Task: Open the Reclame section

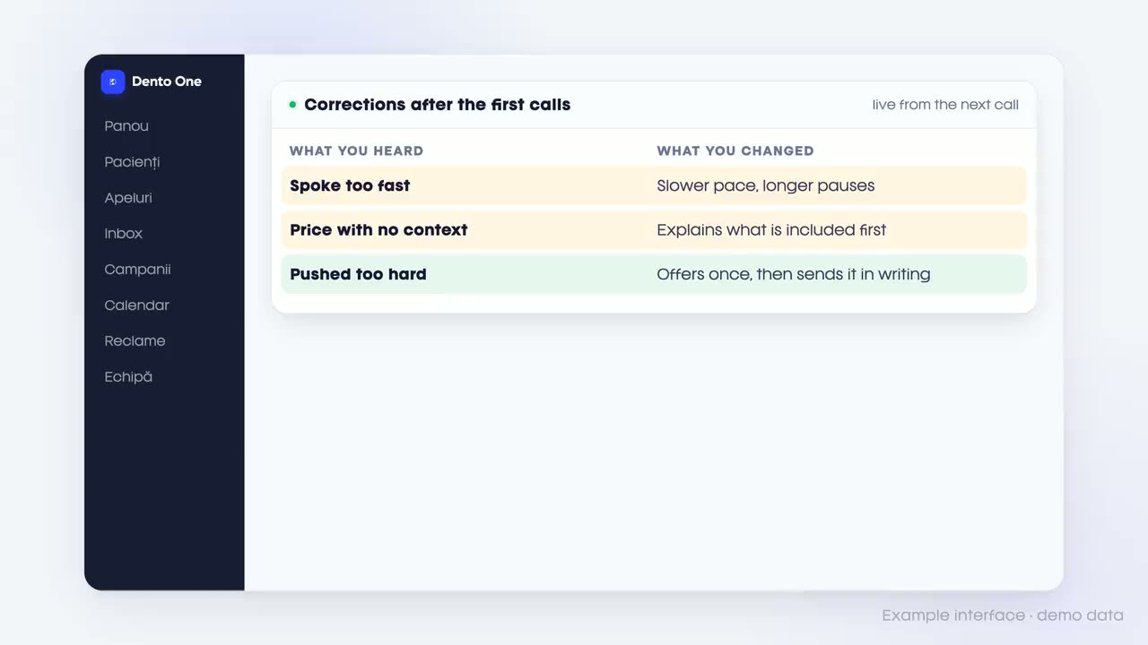Action: pos(135,341)
